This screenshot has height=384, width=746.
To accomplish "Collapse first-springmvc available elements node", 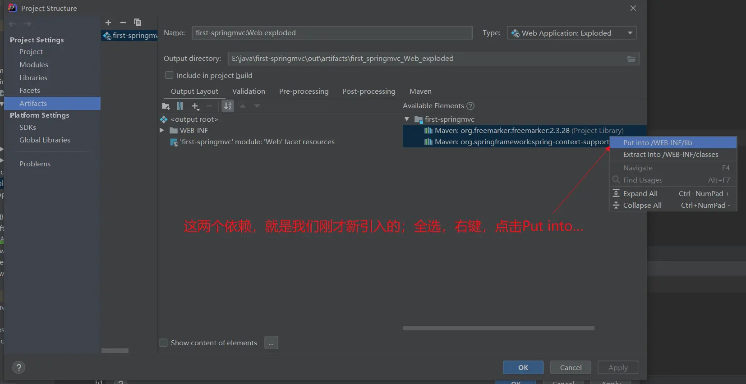I will (407, 119).
